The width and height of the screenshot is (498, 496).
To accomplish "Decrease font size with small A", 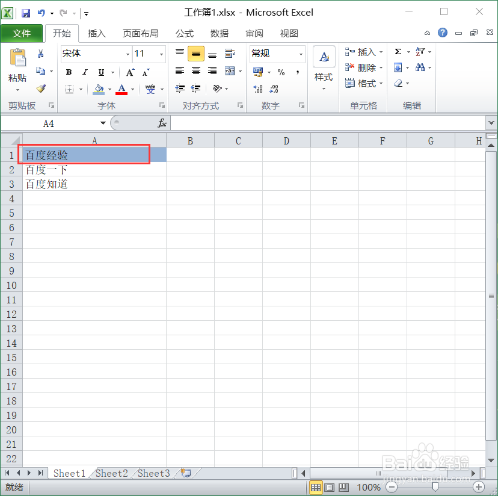I will [146, 73].
